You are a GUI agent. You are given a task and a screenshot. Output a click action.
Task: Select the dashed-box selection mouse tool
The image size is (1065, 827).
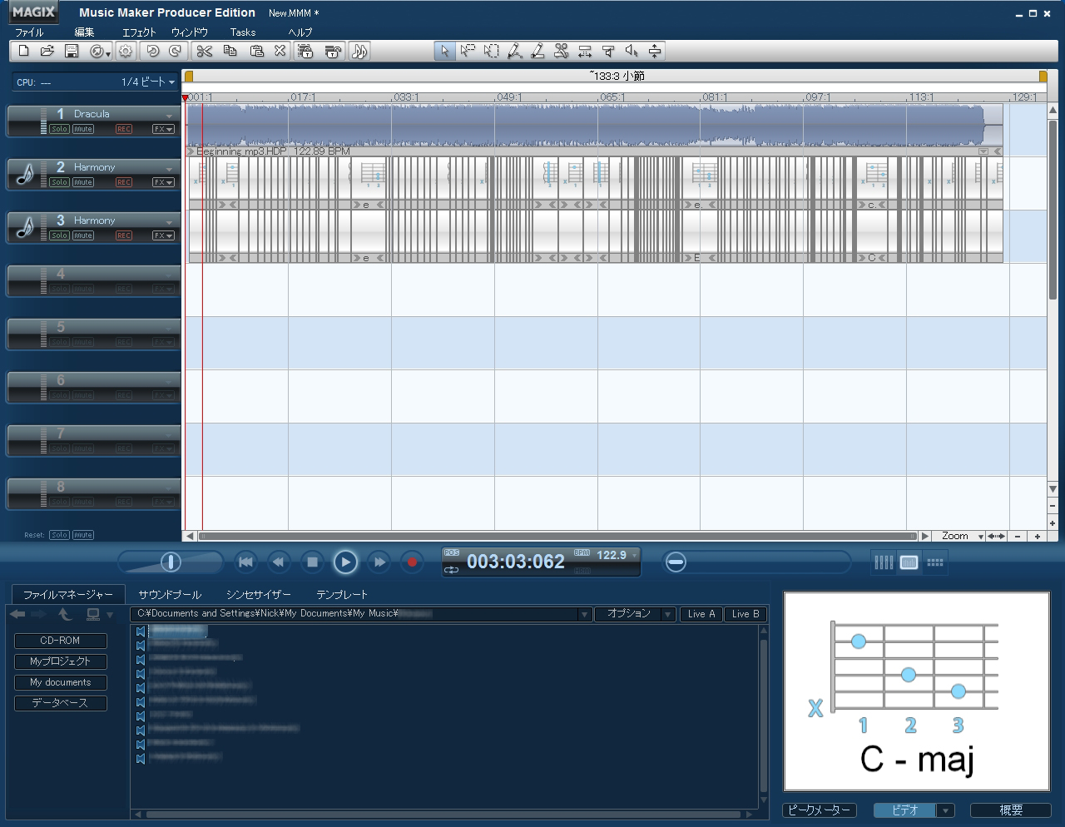point(492,51)
